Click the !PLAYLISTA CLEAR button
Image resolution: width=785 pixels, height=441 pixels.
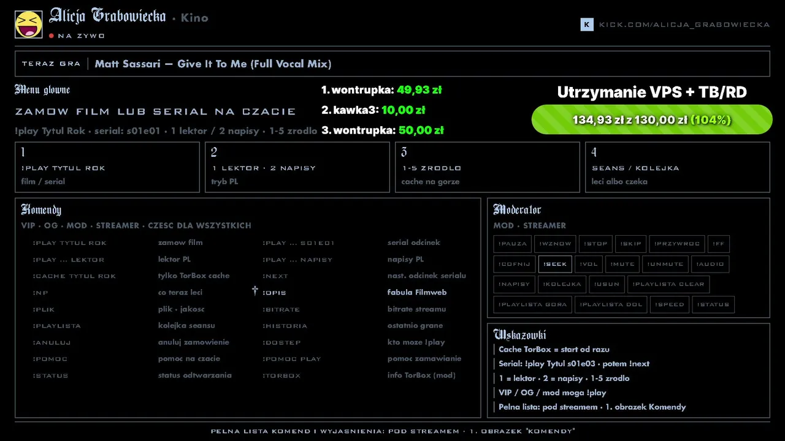pos(668,284)
